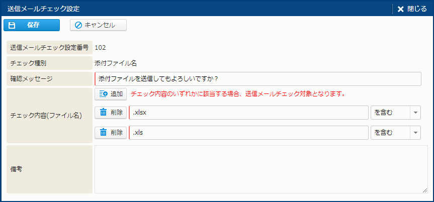Click into the .xlsx file name field

pos(248,113)
